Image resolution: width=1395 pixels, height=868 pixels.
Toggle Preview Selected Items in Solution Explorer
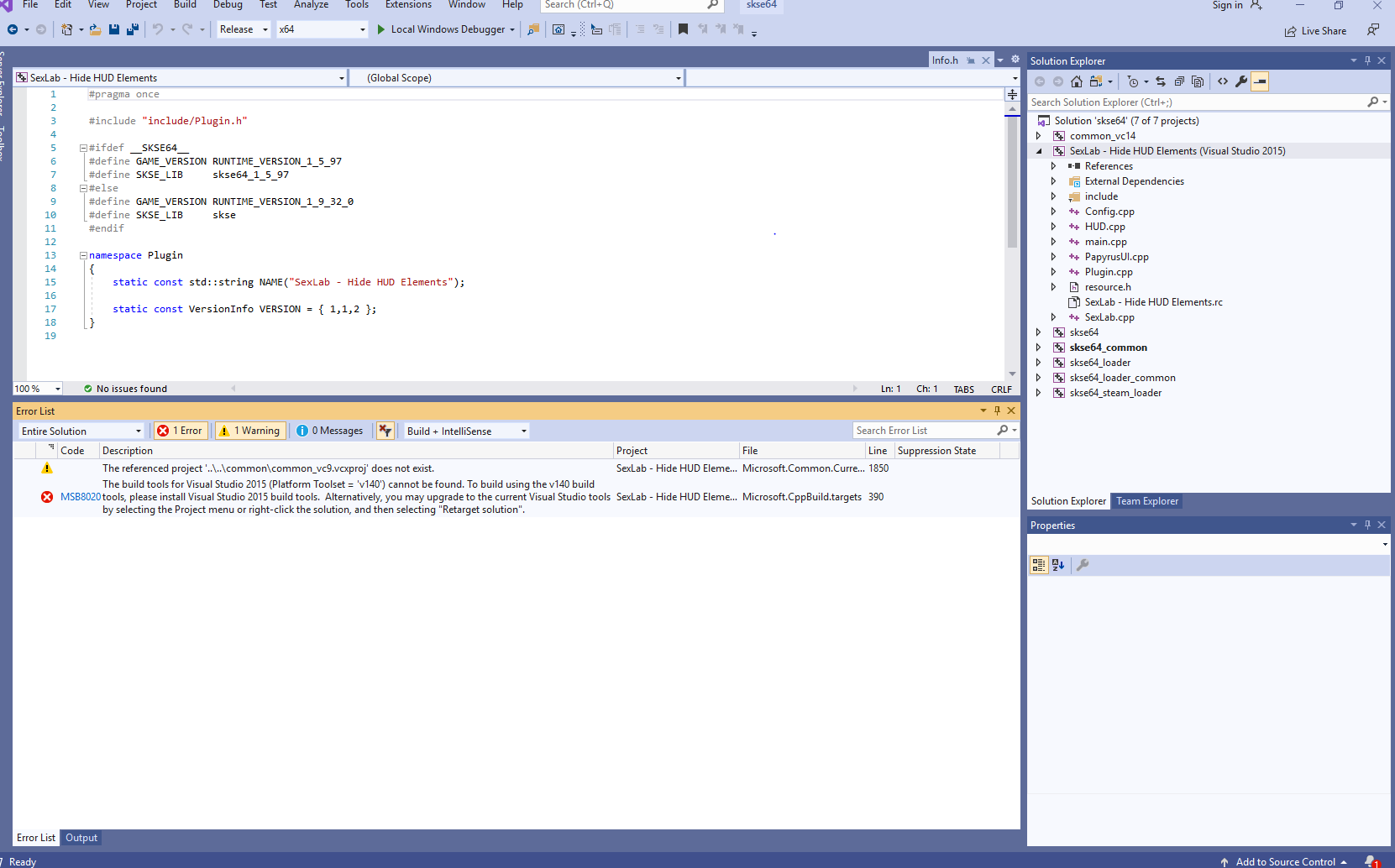tap(1260, 81)
